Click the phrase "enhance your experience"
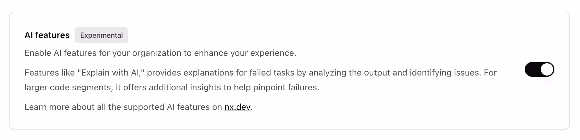The image size is (580, 140). [245, 53]
